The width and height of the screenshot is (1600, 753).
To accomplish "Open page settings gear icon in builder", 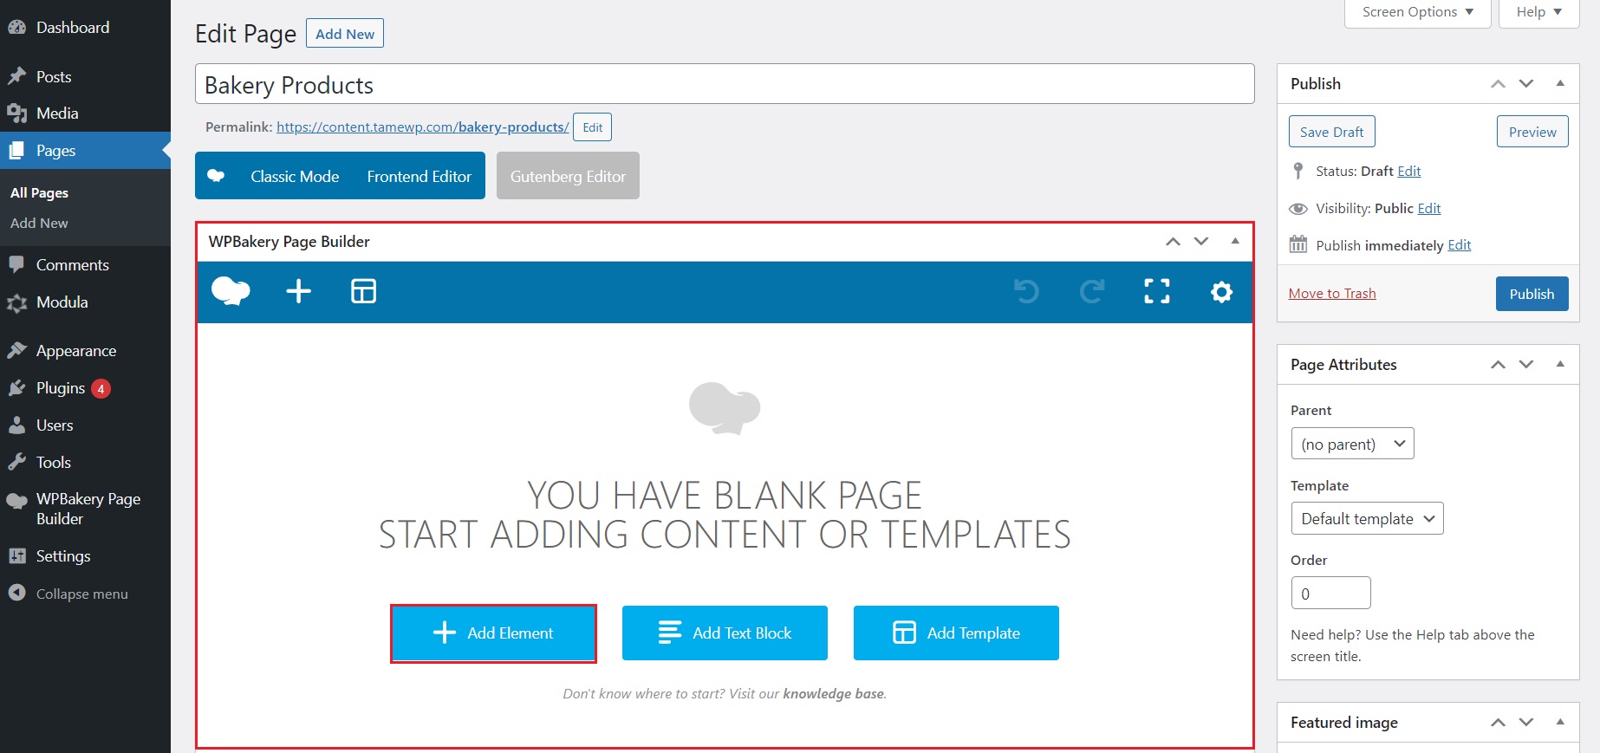I will [1221, 291].
